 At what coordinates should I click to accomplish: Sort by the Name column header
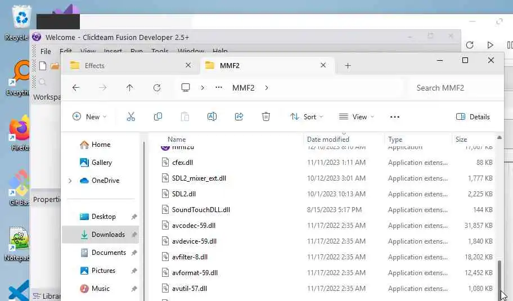[177, 140]
